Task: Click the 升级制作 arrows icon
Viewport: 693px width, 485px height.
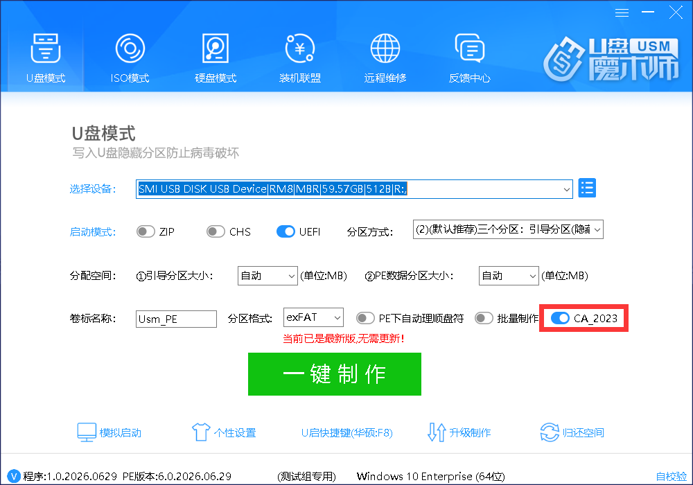Action: tap(437, 432)
